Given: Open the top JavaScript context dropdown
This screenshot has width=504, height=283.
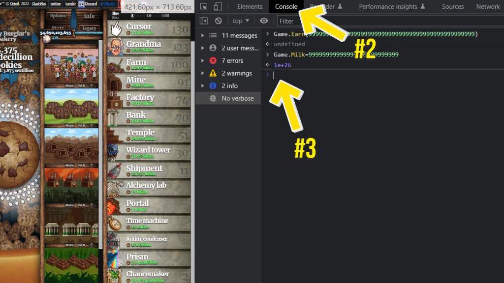Looking at the screenshot, I should tap(241, 21).
